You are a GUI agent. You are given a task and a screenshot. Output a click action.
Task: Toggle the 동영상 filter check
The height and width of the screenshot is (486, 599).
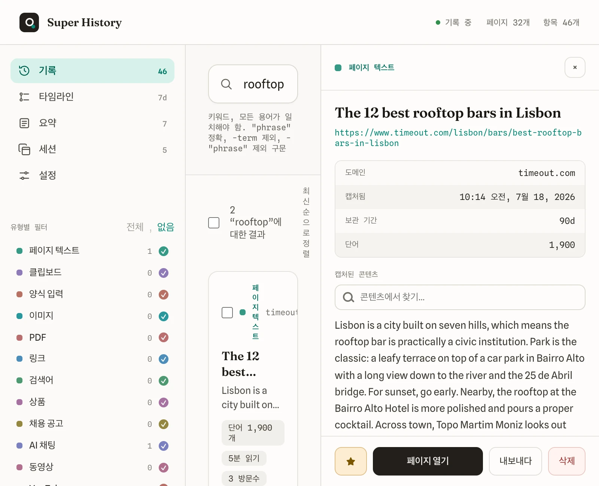point(164,468)
